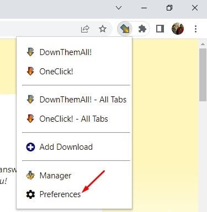This screenshot has width=207, height=212.
Task: Click the blue plus Add Download icon
Action: click(x=30, y=147)
